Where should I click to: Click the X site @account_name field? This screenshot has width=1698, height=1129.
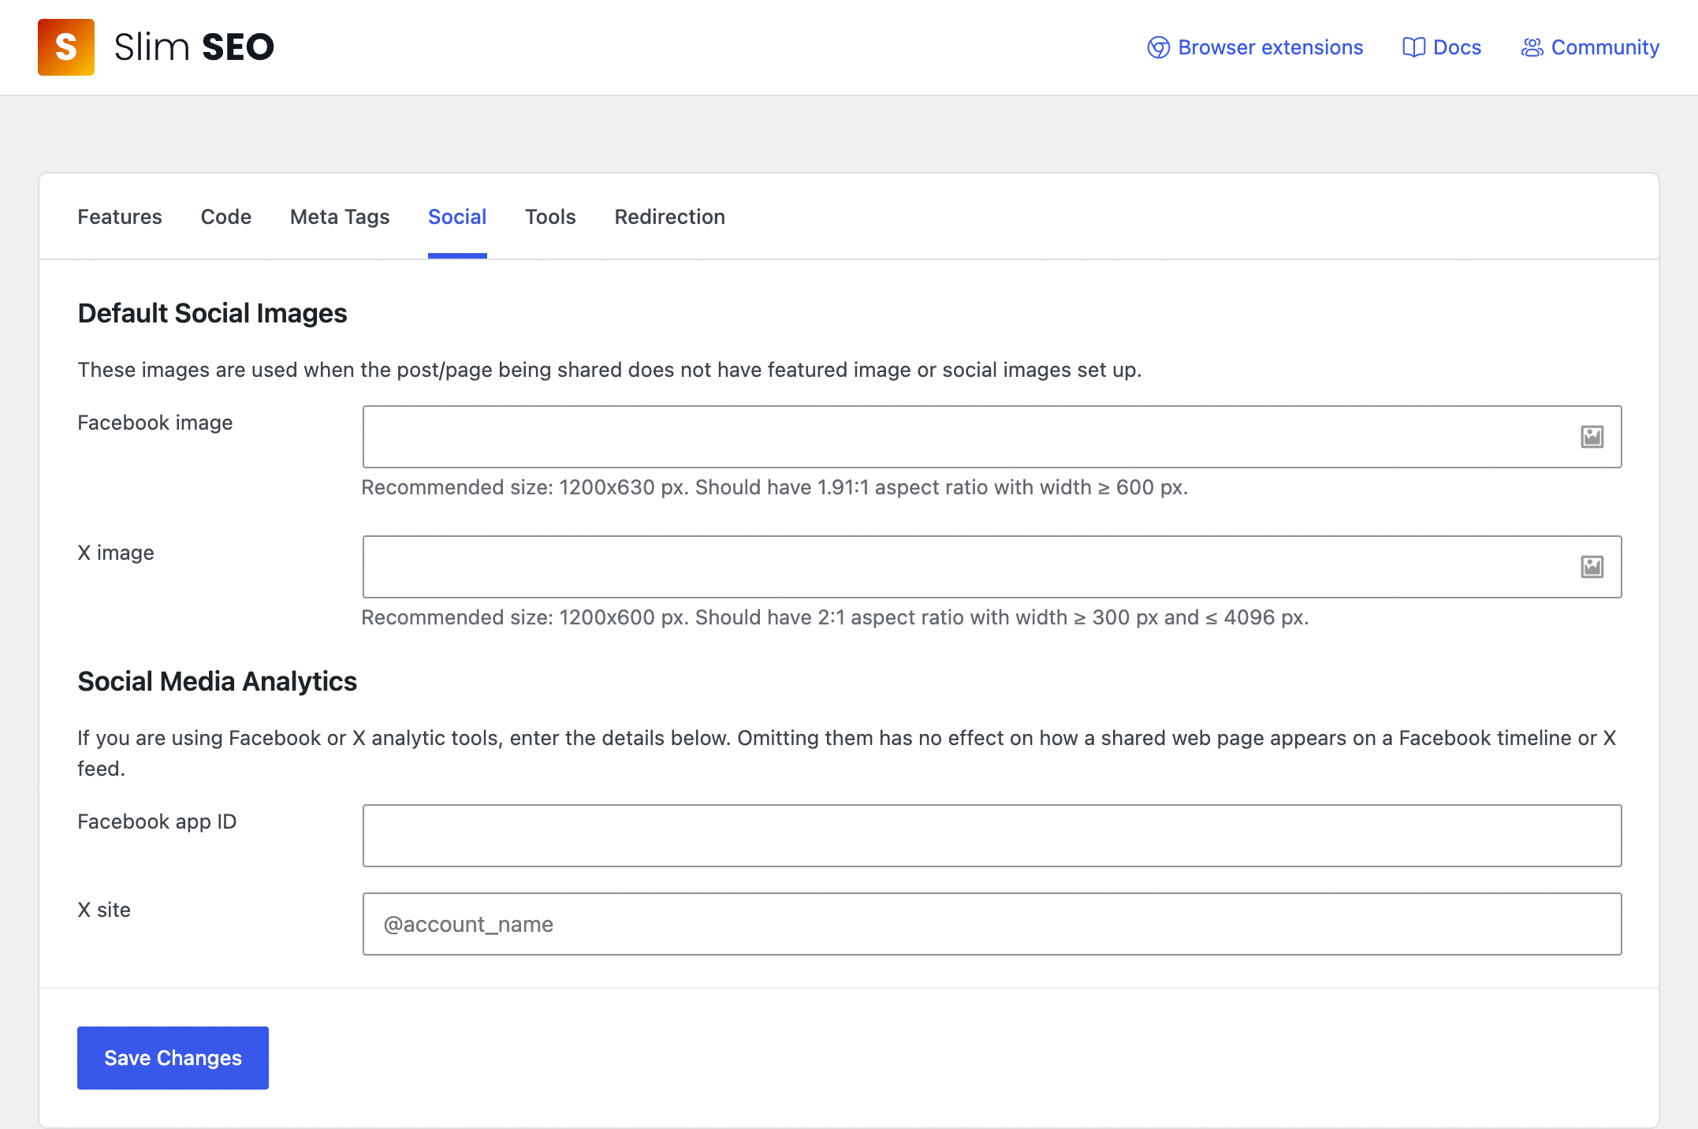coord(992,924)
